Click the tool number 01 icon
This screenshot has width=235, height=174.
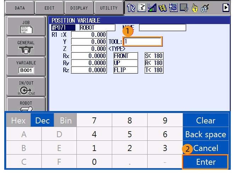205,8
